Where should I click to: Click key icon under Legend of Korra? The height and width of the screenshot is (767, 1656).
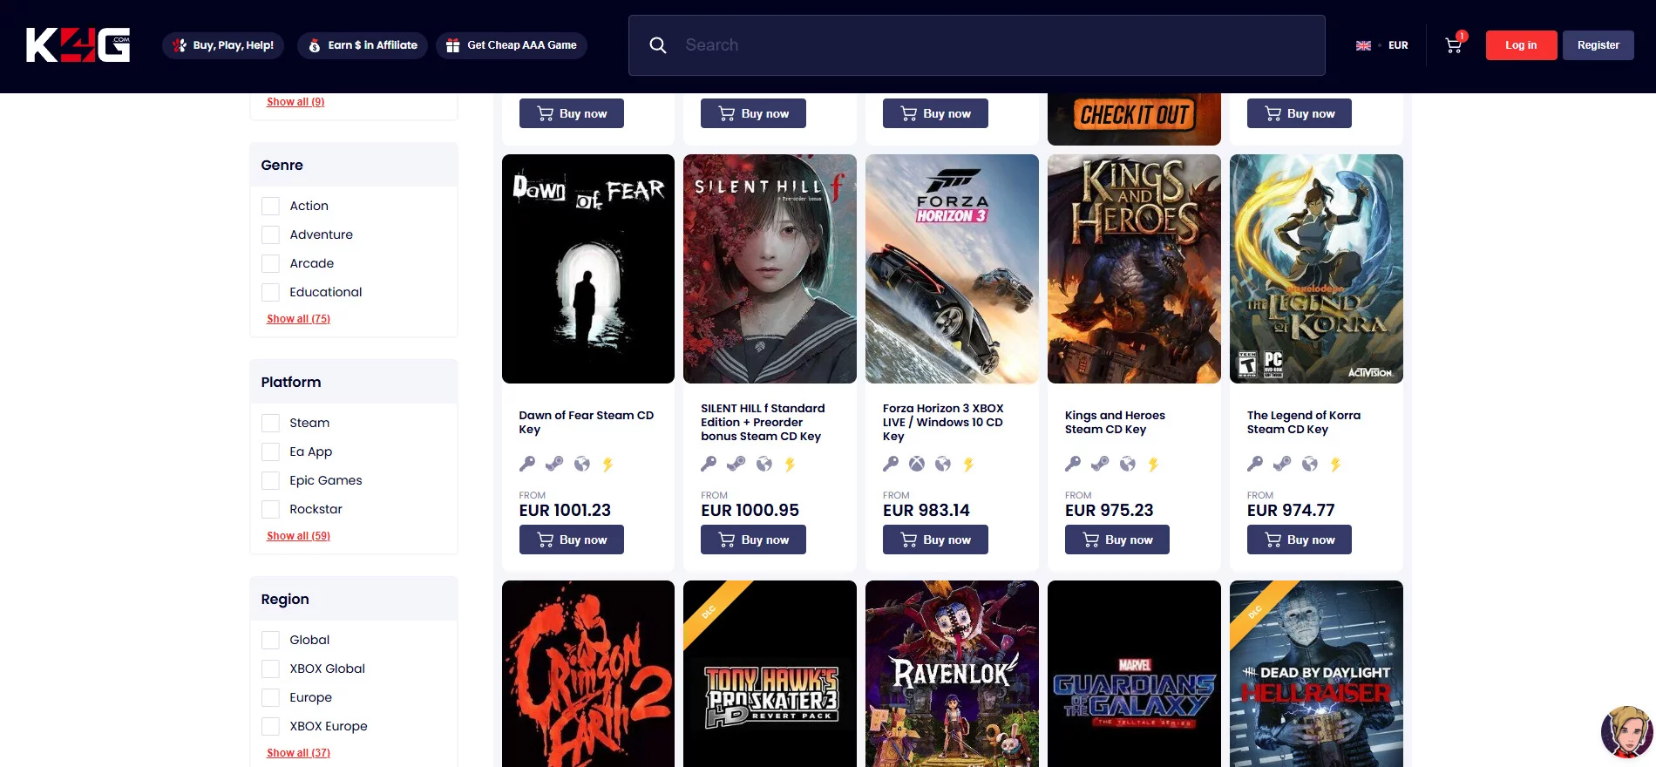point(1255,464)
